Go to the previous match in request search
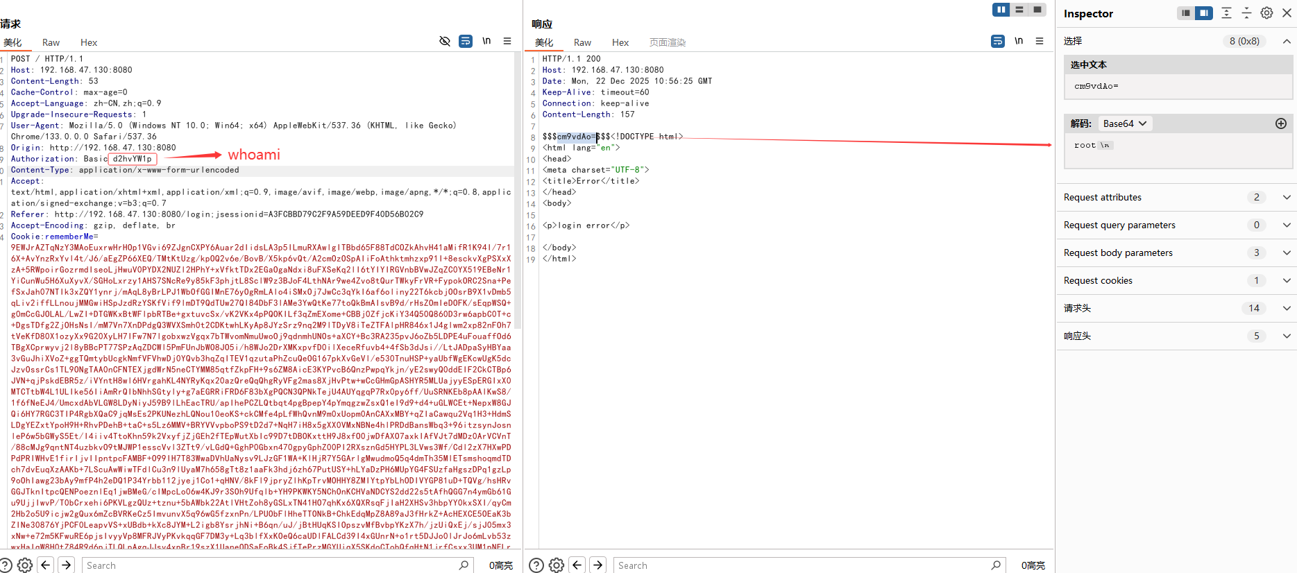The width and height of the screenshot is (1297, 573). 46,565
